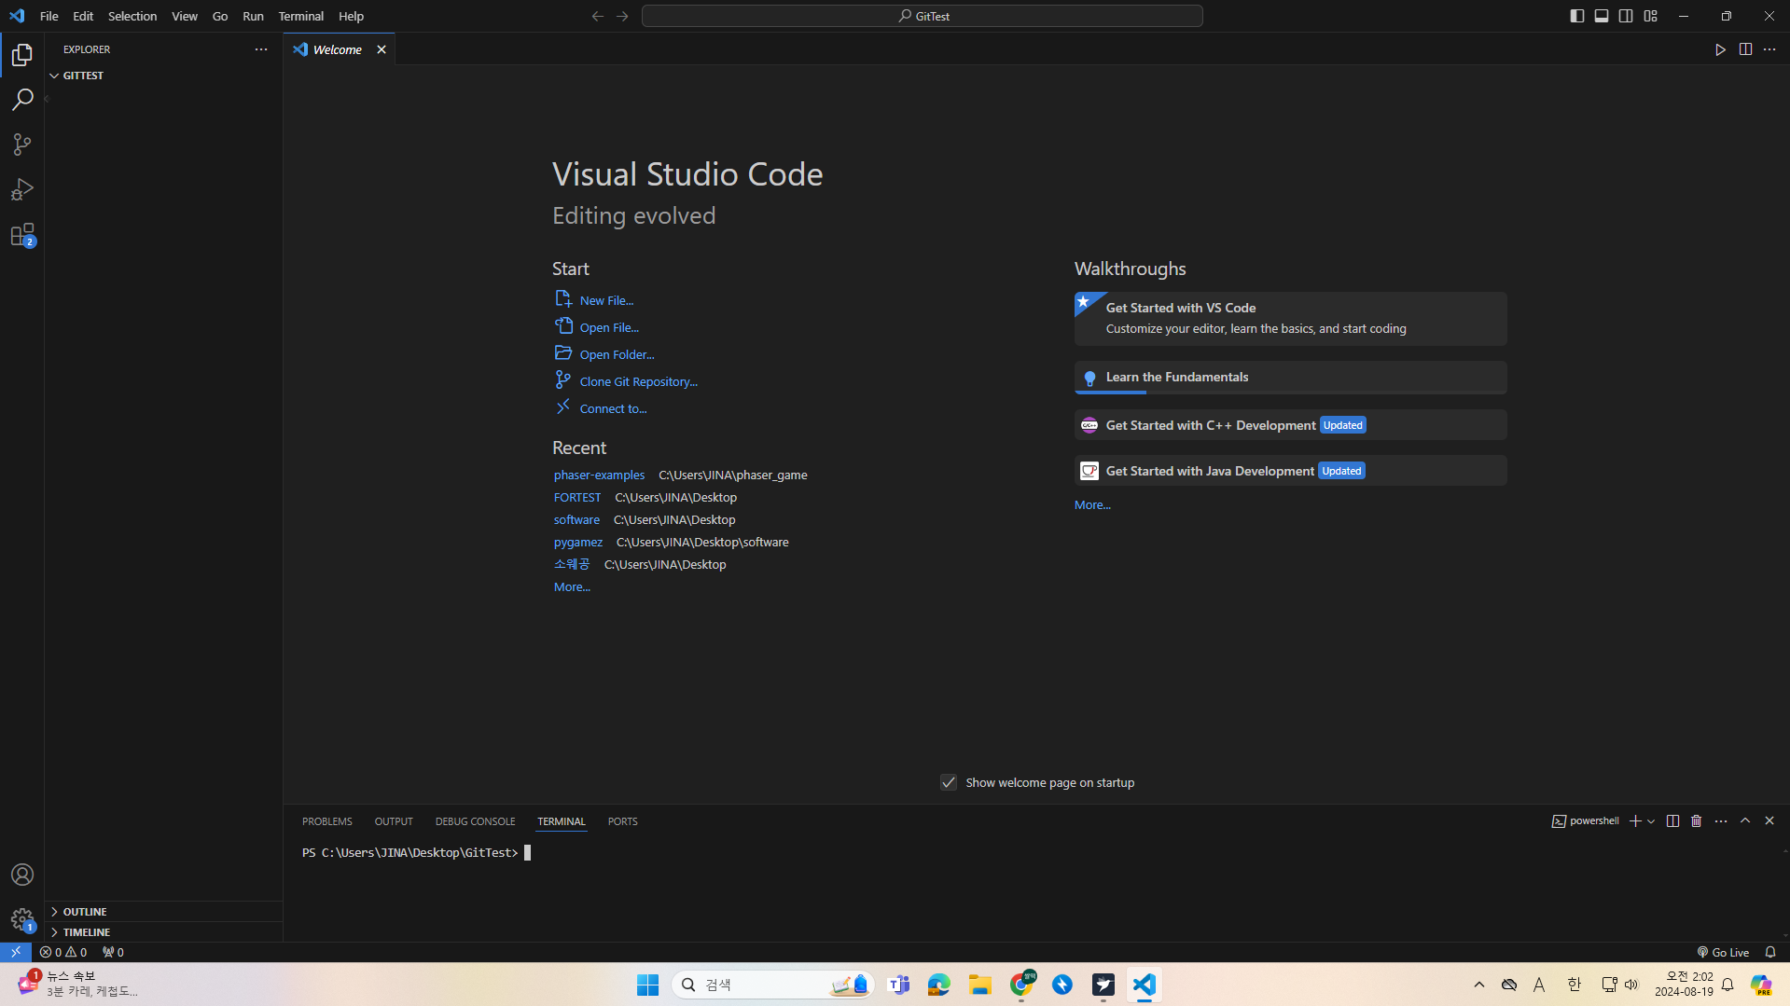Expand the OUTLINE section

click(x=85, y=912)
